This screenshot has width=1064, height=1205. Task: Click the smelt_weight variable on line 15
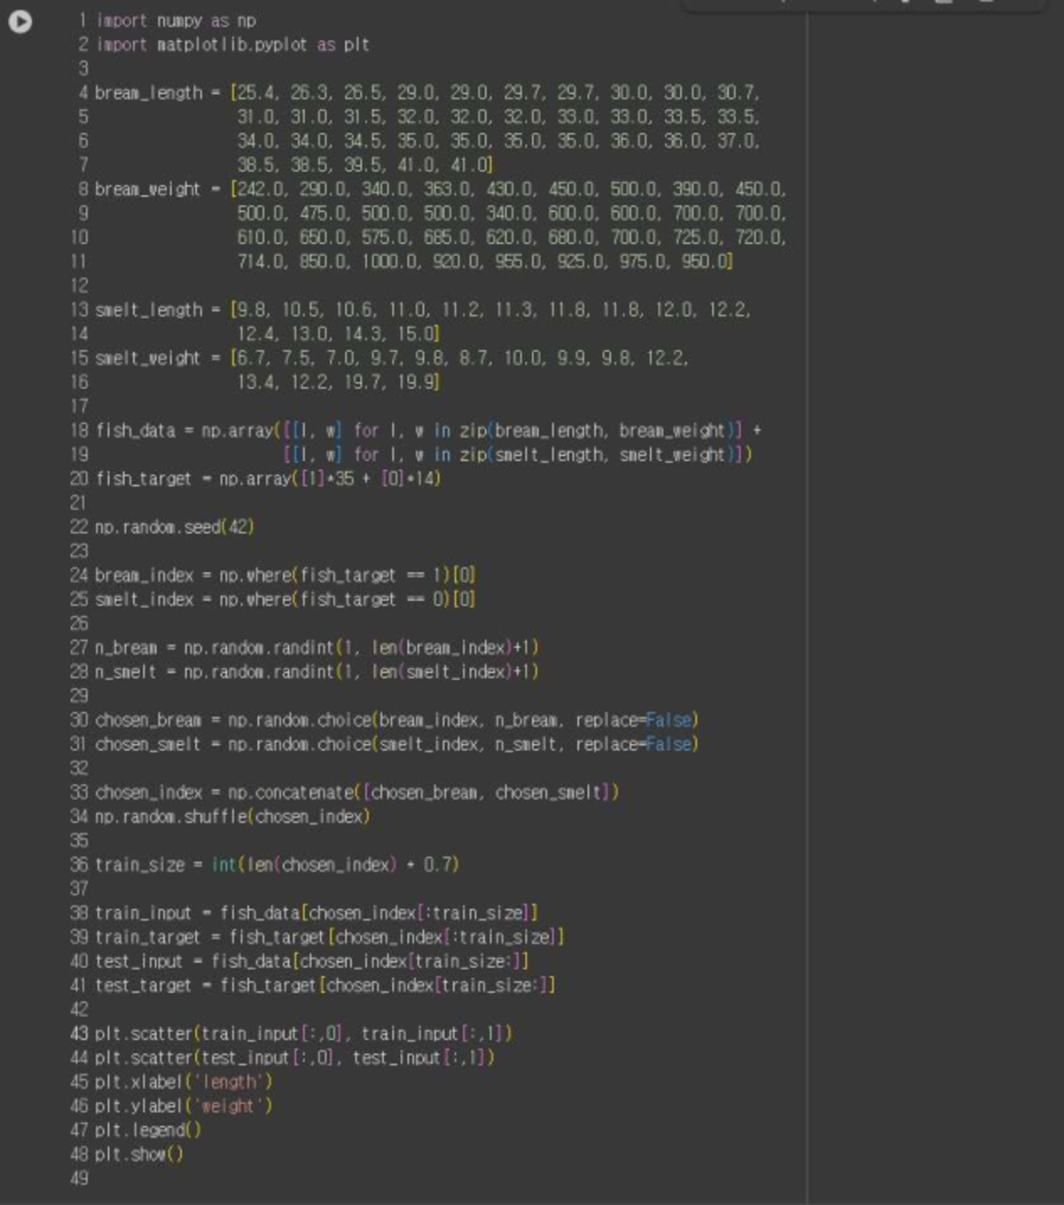click(x=147, y=358)
